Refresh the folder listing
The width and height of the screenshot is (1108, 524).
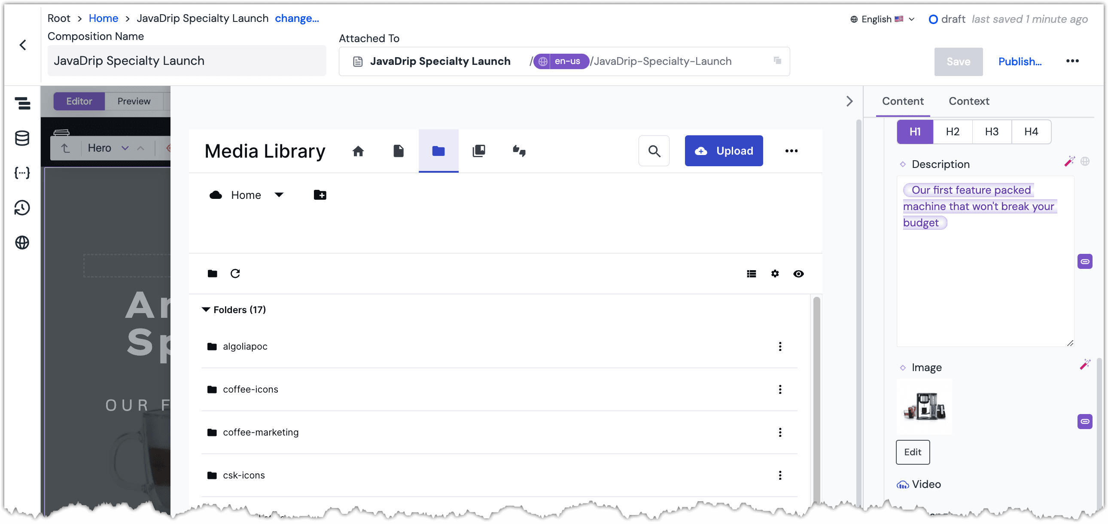[235, 274]
